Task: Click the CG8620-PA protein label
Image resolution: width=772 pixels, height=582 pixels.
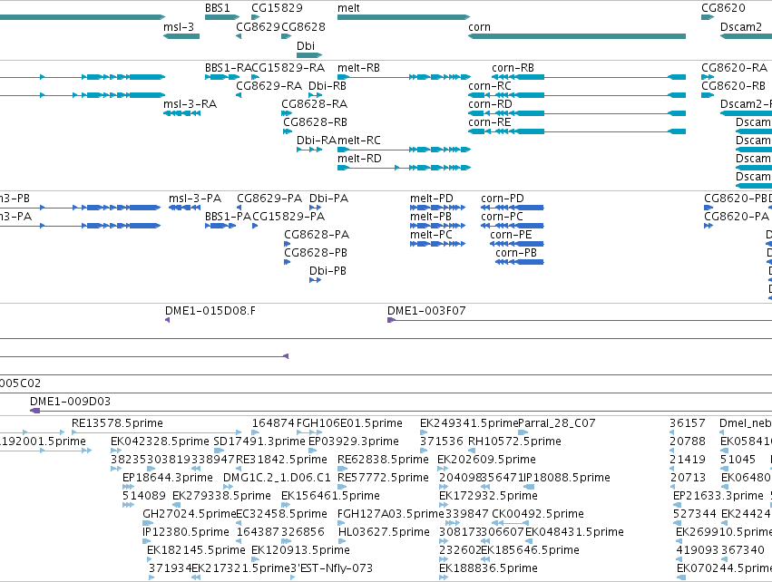Action: (736, 217)
